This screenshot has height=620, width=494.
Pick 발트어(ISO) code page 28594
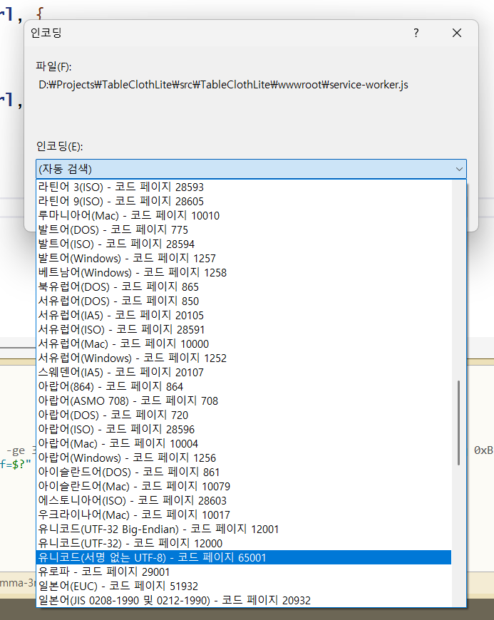coord(244,244)
